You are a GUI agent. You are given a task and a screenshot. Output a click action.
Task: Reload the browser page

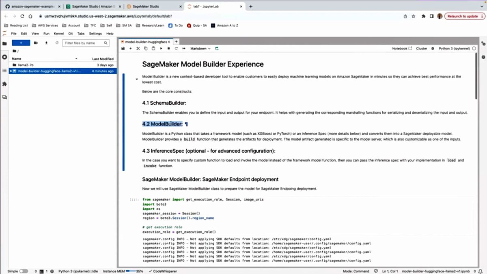(22, 16)
